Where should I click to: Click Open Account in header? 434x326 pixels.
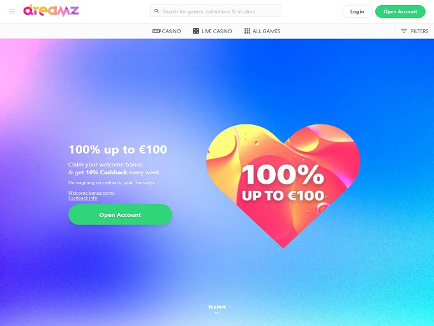[400, 11]
